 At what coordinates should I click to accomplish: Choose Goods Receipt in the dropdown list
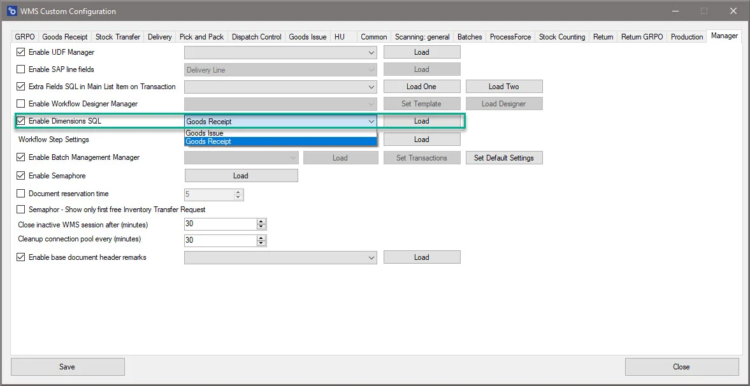click(x=281, y=141)
